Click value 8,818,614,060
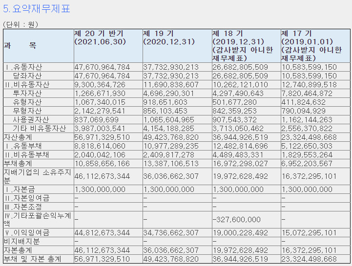 (100, 146)
